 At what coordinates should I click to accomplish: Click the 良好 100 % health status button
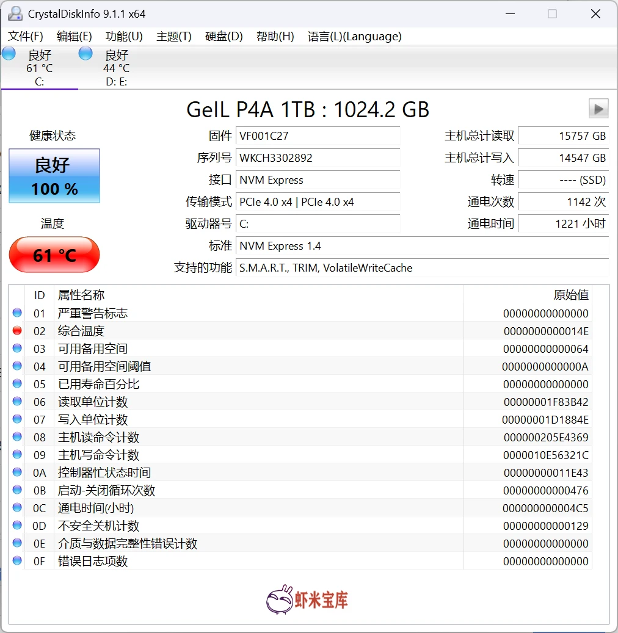pyautogui.click(x=54, y=176)
